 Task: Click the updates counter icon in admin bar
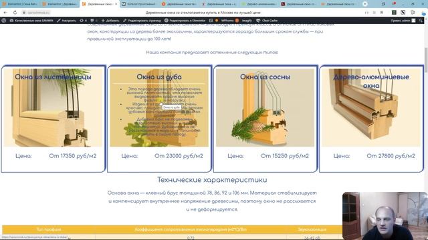[83, 21]
